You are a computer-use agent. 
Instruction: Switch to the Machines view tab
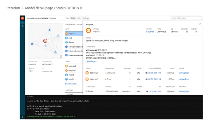point(86,18)
